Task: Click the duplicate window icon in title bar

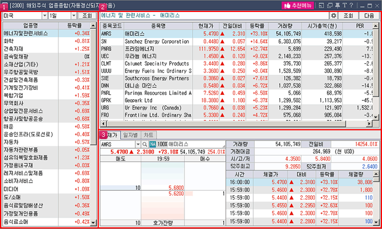Action: 330,5
